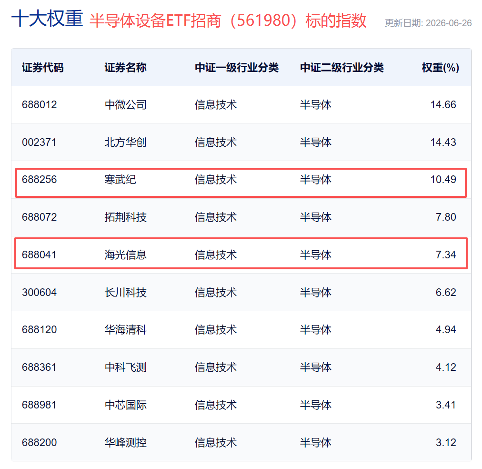Click 信息技术 in the 寒武纪 row

pos(216,180)
